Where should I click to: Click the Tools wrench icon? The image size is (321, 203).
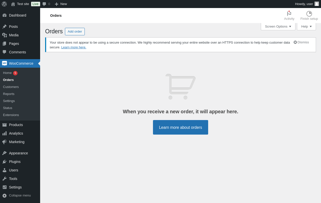pyautogui.click(x=5, y=179)
